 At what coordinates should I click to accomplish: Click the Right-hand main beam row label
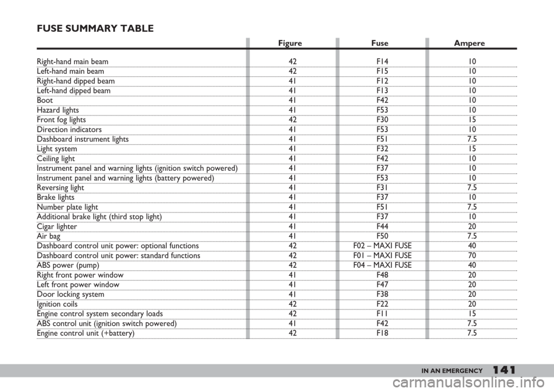point(73,62)
